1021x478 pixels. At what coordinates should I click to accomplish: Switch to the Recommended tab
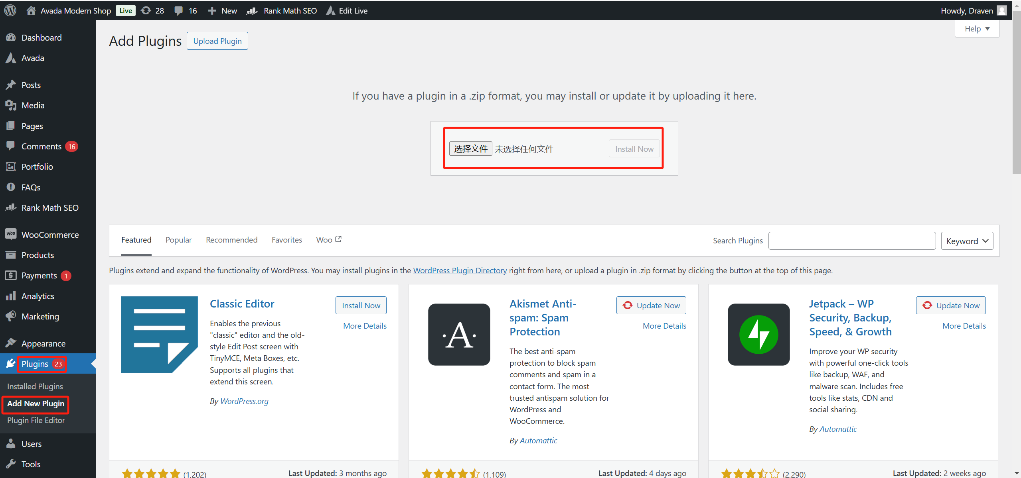(x=231, y=239)
